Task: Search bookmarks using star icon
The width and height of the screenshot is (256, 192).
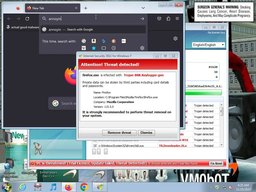Action: point(94,48)
